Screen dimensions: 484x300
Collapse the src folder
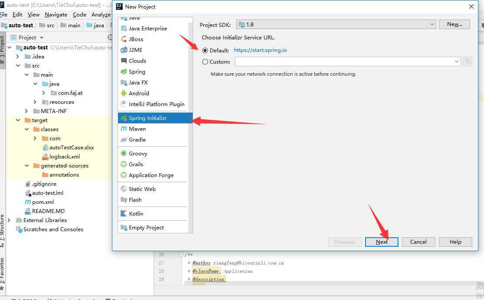point(18,66)
